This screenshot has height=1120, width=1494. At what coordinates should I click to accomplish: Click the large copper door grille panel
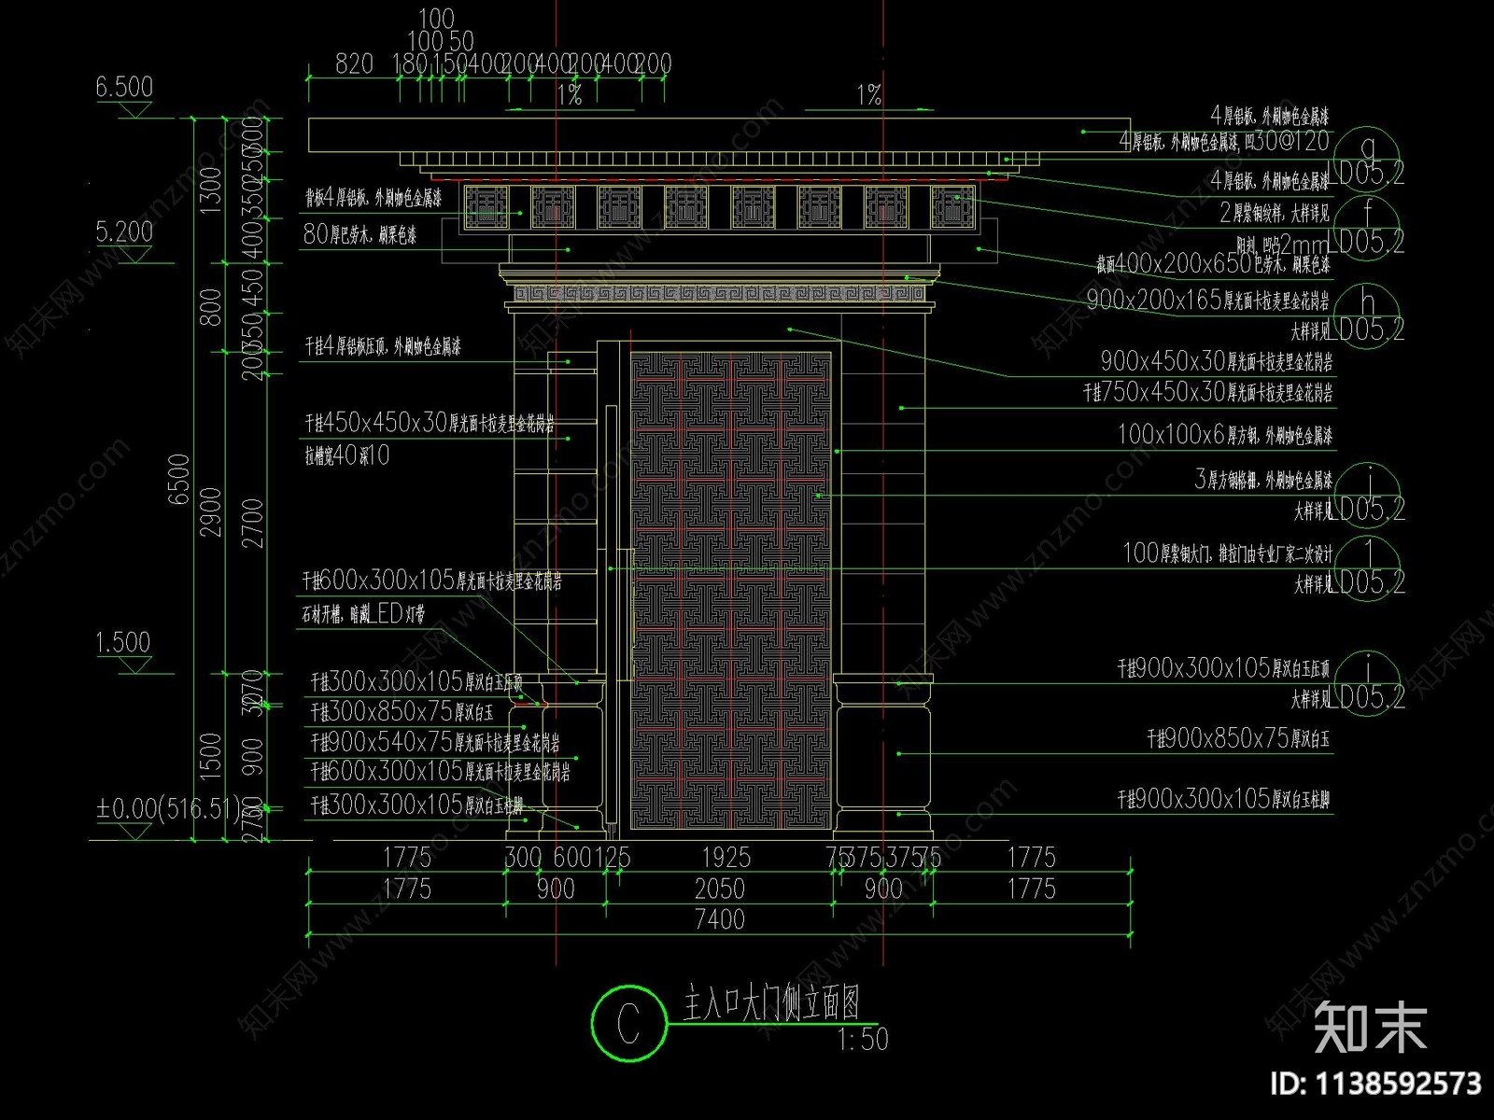pyautogui.click(x=731, y=590)
